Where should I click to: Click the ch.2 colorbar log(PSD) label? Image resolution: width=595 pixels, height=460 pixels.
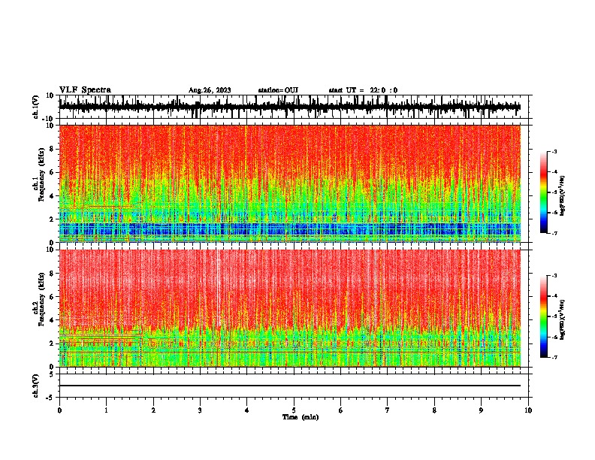coord(563,320)
